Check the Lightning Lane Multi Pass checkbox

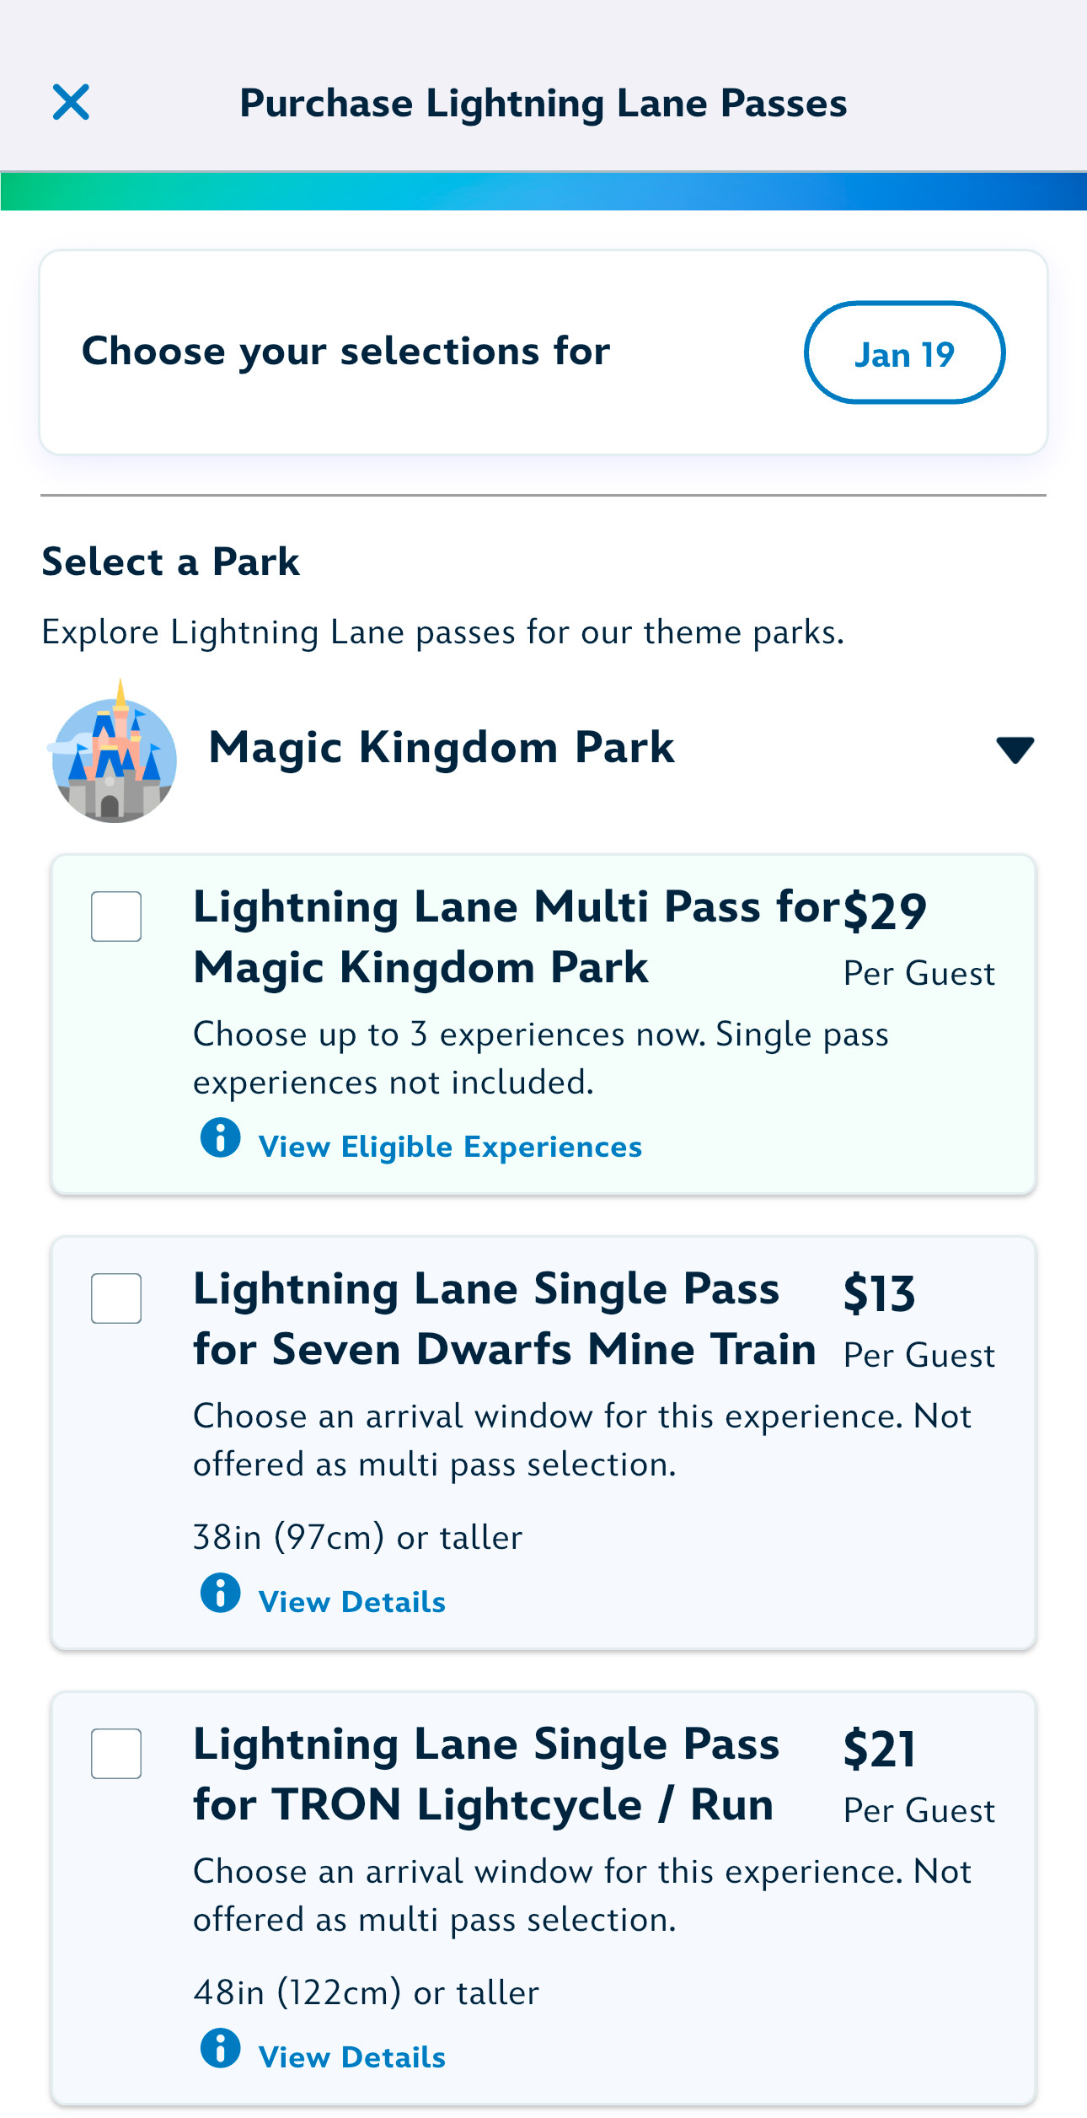pyautogui.click(x=116, y=917)
